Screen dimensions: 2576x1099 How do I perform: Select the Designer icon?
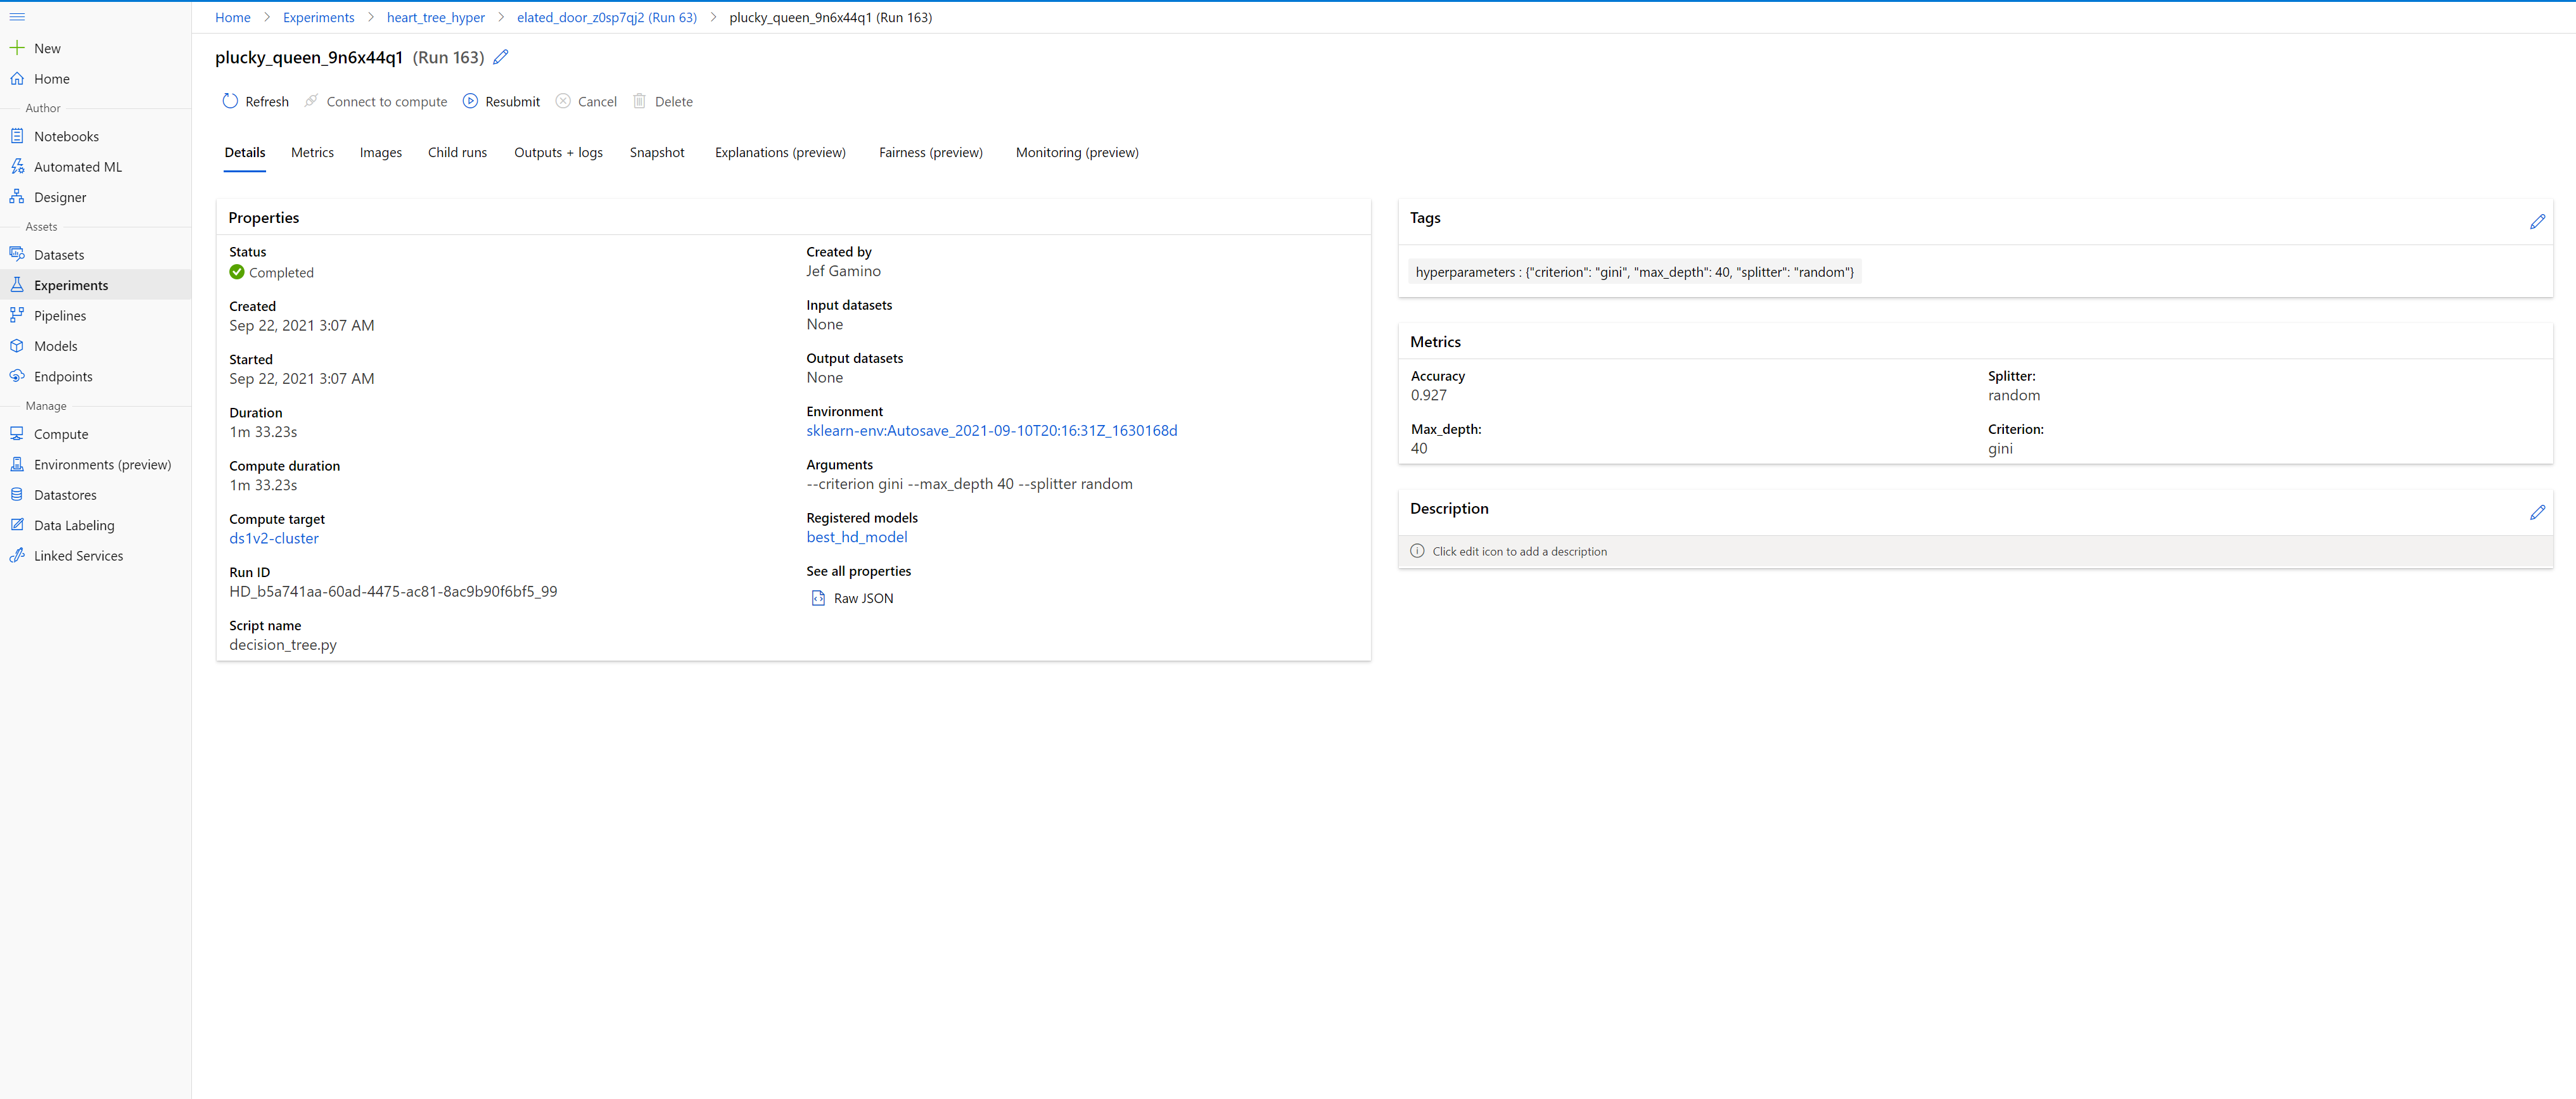[x=17, y=197]
